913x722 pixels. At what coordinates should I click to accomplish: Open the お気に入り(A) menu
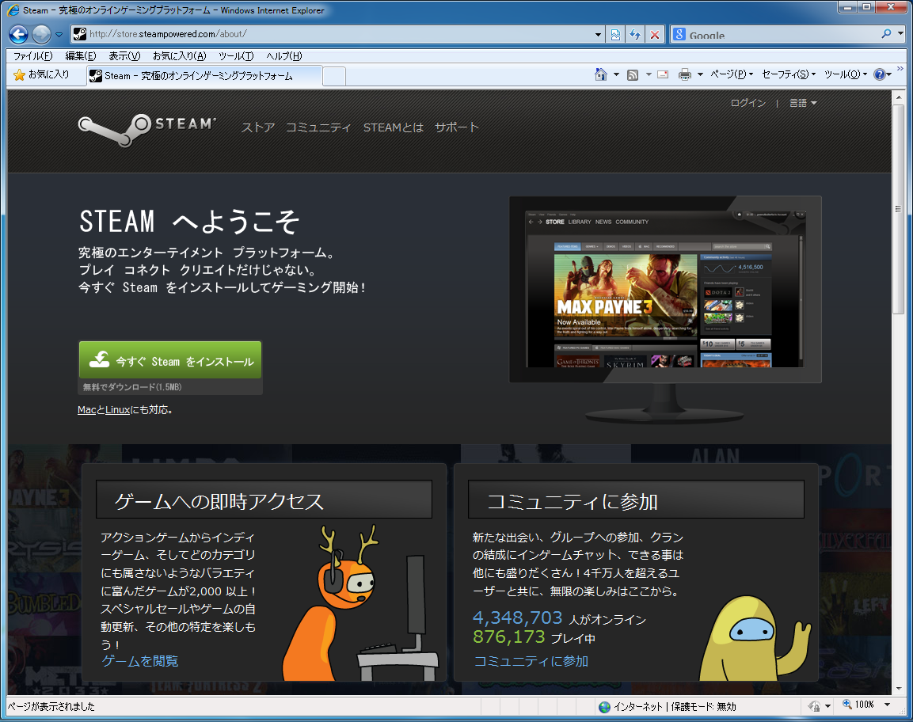pyautogui.click(x=179, y=56)
